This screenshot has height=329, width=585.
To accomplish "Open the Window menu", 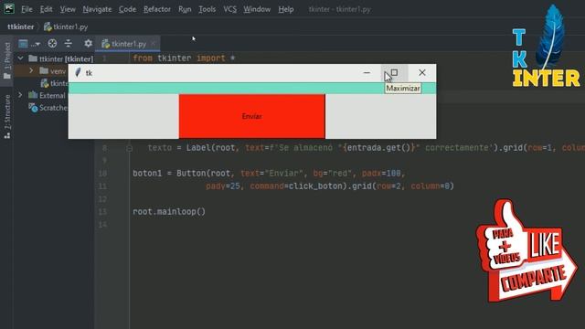I will click(x=257, y=9).
